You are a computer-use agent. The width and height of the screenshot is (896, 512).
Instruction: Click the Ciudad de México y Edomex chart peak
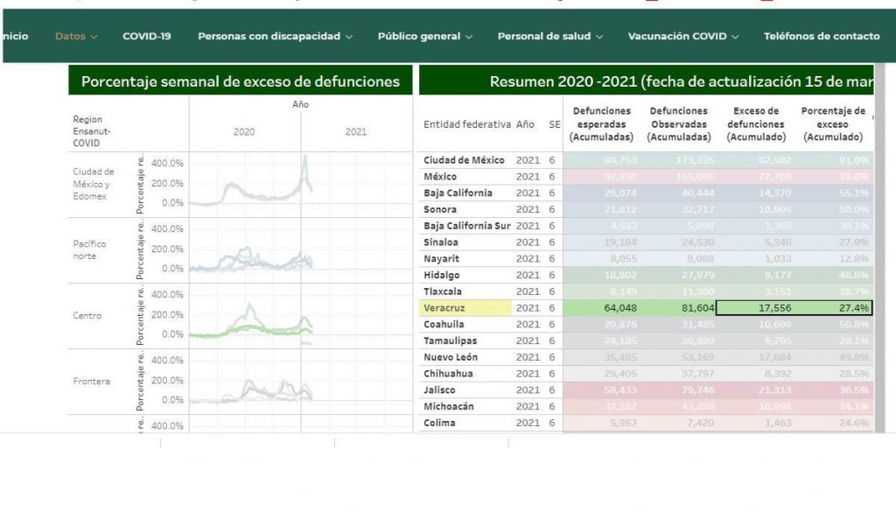click(304, 160)
